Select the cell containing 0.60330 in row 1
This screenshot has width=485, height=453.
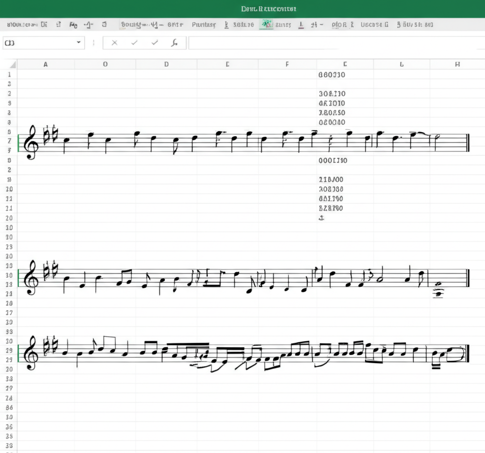332,74
